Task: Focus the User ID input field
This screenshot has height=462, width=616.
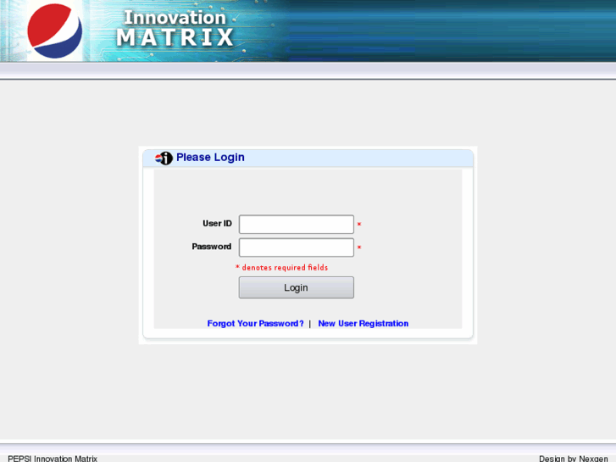Action: [x=297, y=224]
